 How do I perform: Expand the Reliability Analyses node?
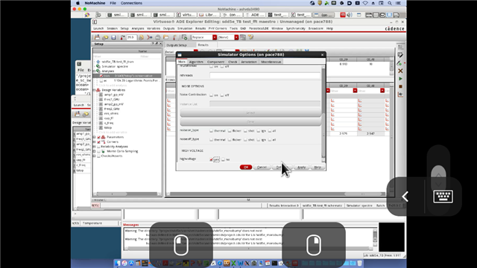[x=95, y=147]
